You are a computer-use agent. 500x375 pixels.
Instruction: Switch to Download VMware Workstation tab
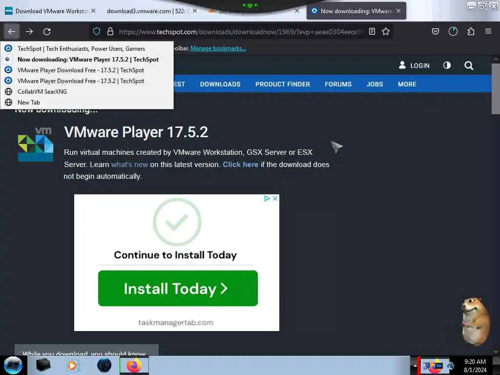click(x=50, y=11)
